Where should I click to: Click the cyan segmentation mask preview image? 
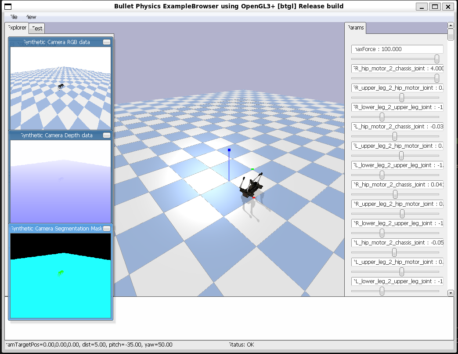point(61,276)
